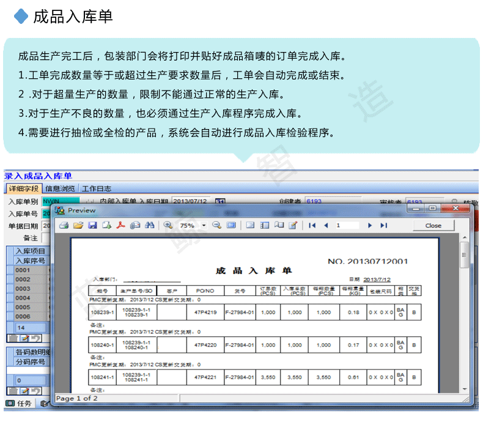Go to the previous page of preview

(326, 226)
